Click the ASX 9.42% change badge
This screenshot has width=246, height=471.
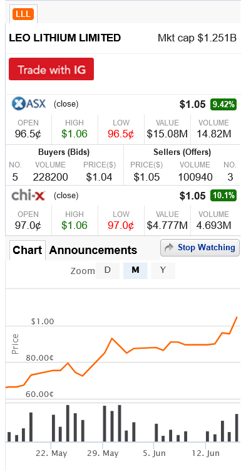click(x=223, y=104)
